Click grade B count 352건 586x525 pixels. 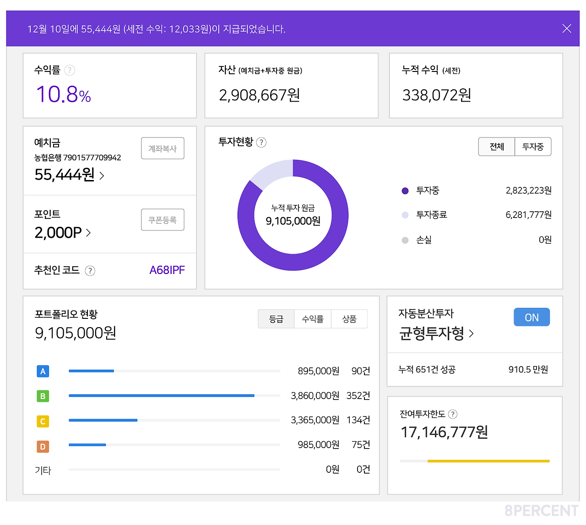click(x=358, y=396)
